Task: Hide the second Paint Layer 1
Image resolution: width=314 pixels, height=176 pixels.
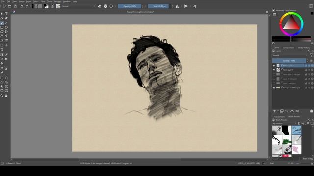Action: pos(274,70)
